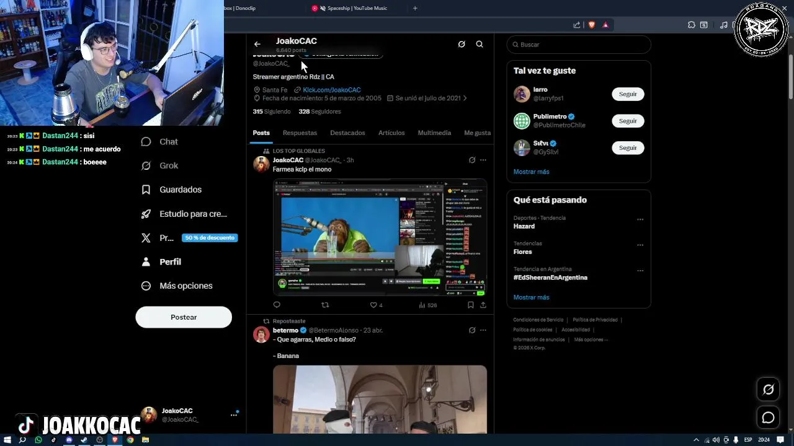Switch to the Respuestas tab
This screenshot has height=446, width=794.
point(300,133)
